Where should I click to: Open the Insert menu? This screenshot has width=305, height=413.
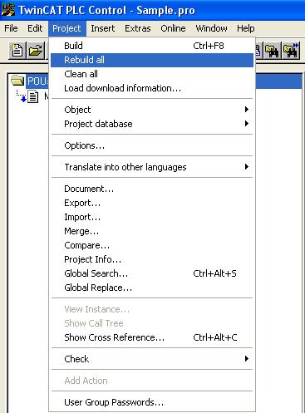click(103, 28)
